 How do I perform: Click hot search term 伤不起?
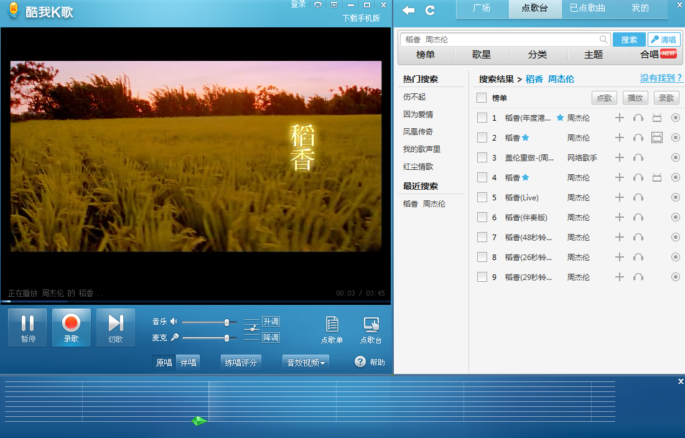(414, 97)
